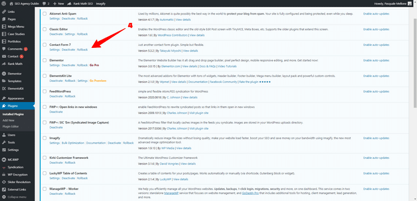
Task: Check the Elementor plugin checkbox
Action: (44, 60)
